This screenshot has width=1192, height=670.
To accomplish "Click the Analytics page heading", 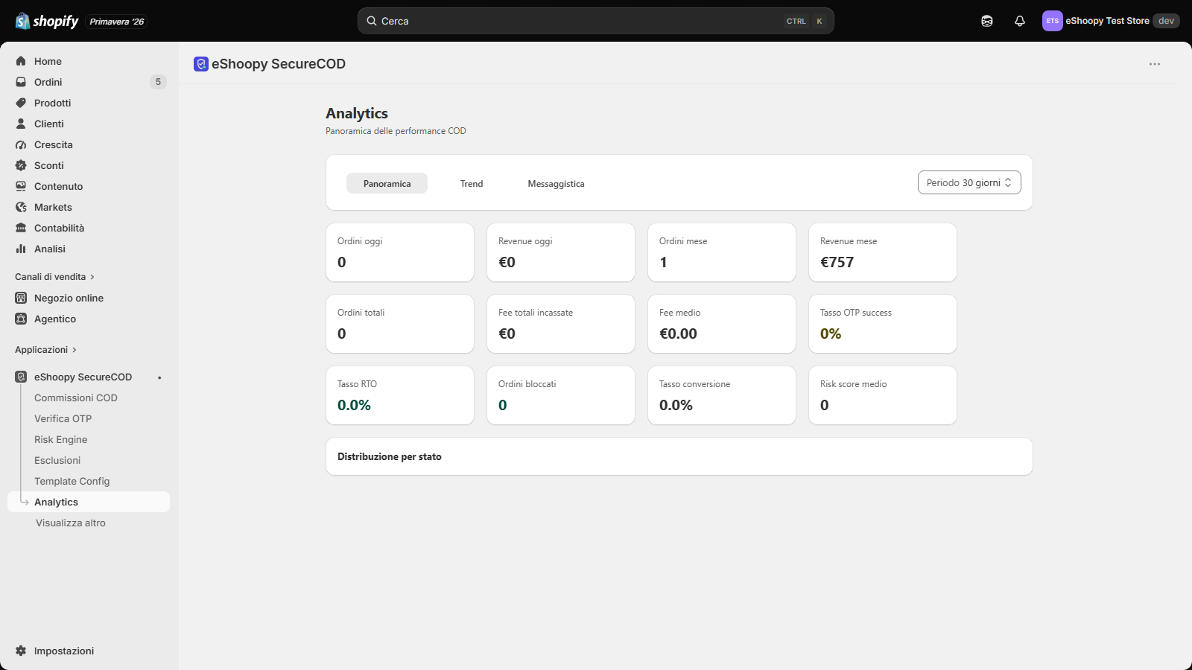I will click(x=357, y=113).
